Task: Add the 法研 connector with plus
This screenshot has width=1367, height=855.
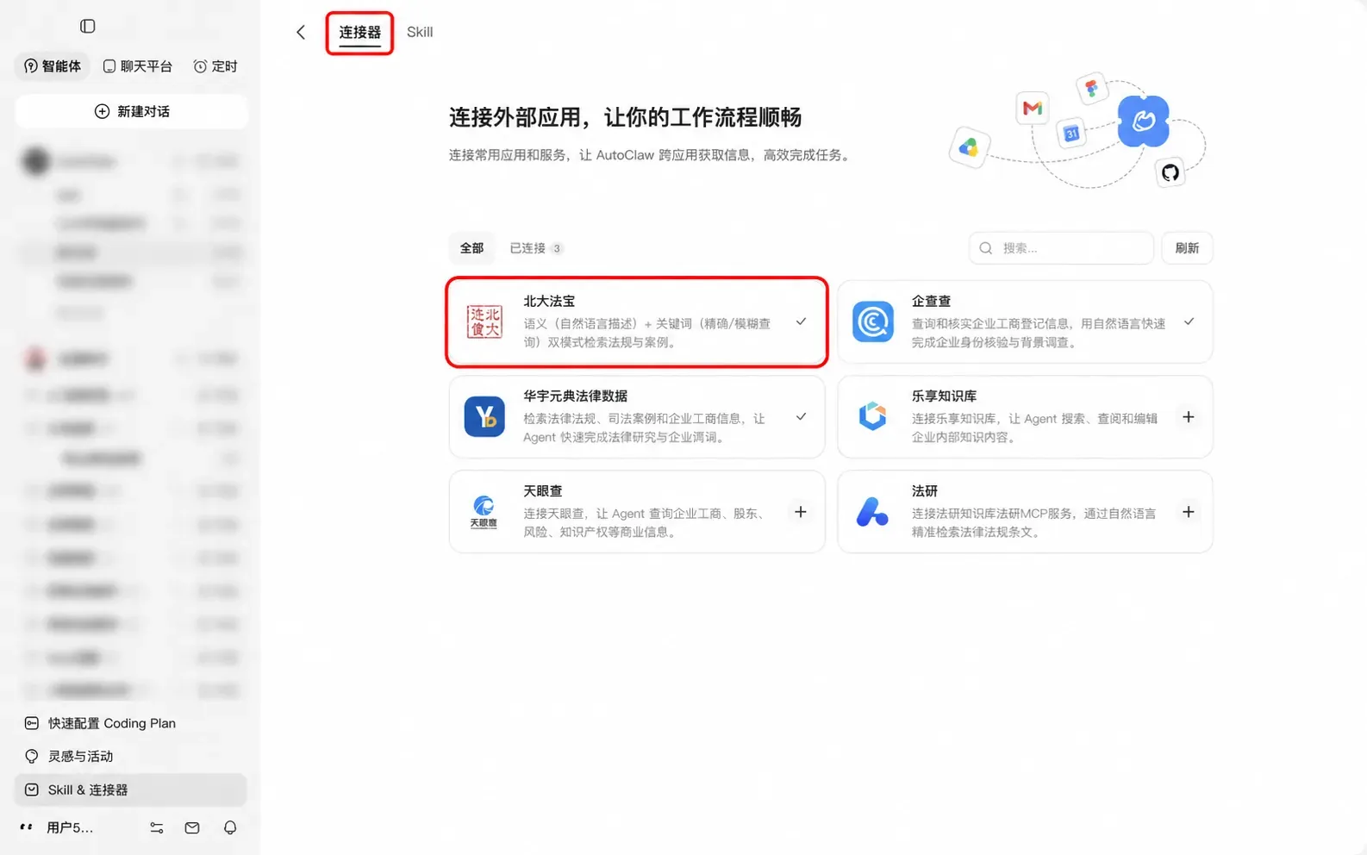Action: point(1189,512)
